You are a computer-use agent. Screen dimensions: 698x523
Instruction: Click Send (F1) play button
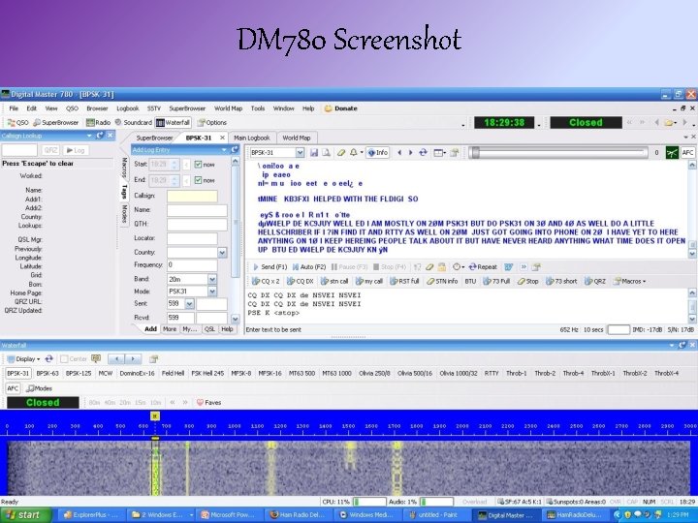click(270, 267)
